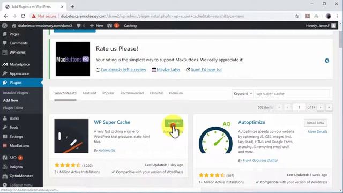Install Now the Autoptimize plugin
The width and height of the screenshot is (343, 193).
316,123
